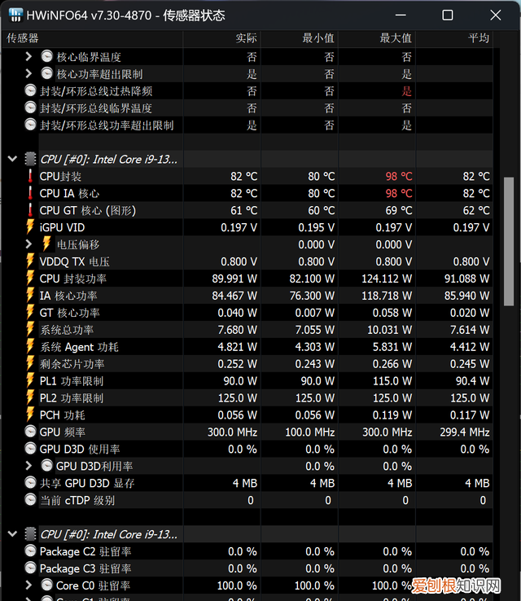Click the 7.680 W 系统总功率 current value
The width and height of the screenshot is (521, 601).
tap(237, 330)
